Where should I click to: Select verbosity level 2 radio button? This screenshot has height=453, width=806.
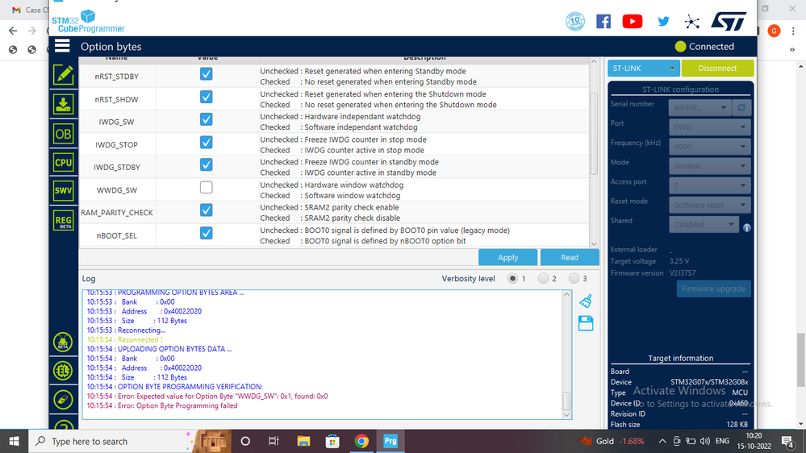tap(543, 278)
